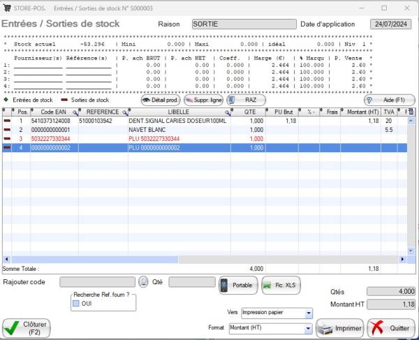Screen dimensions: 419x340
Task: Click Suppr. ligne to delete the row
Action: 203,100
